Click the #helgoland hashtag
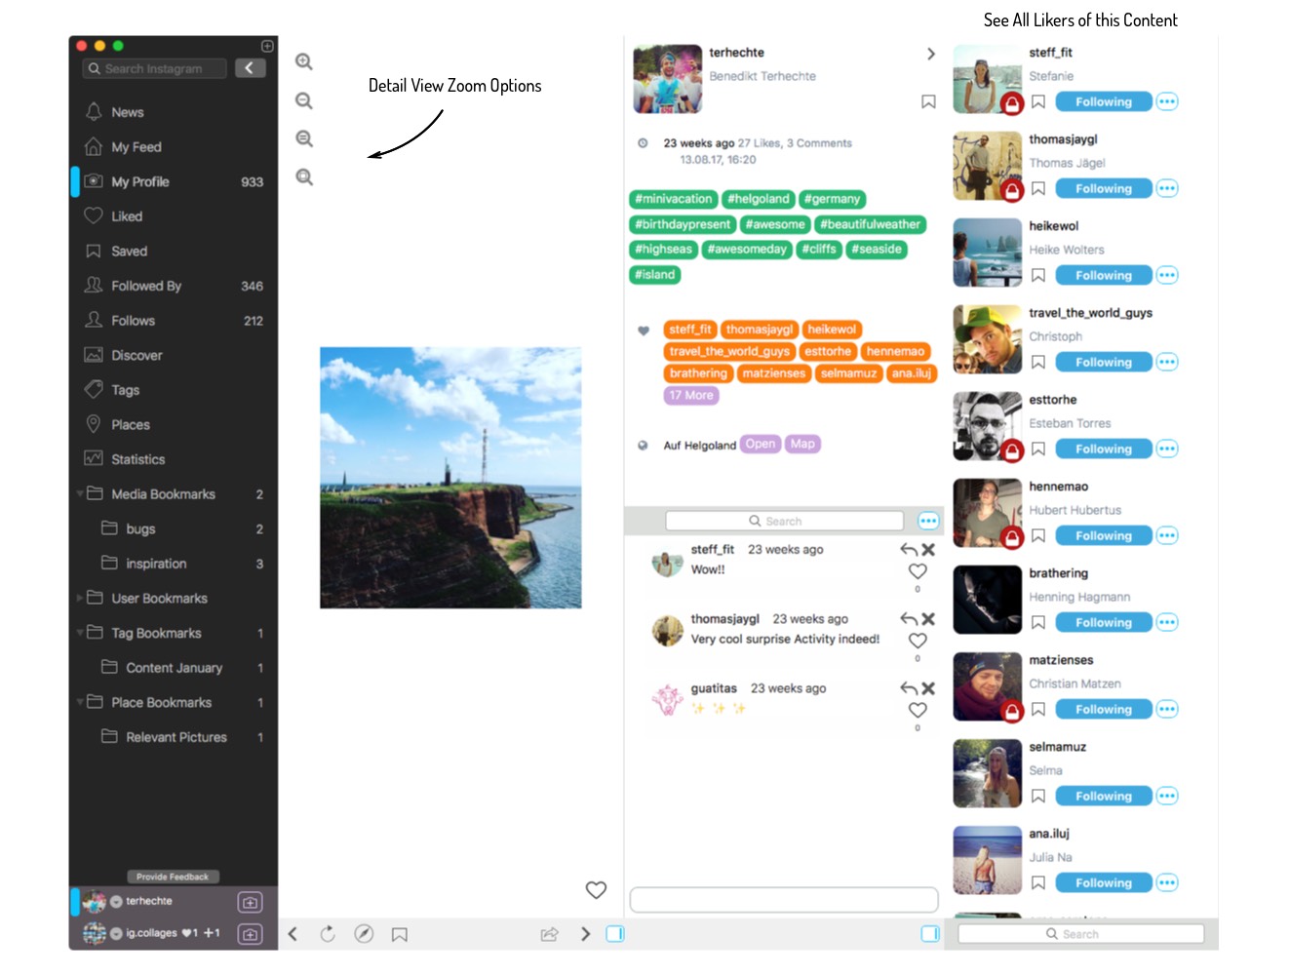This screenshot has width=1290, height=976. (x=758, y=199)
